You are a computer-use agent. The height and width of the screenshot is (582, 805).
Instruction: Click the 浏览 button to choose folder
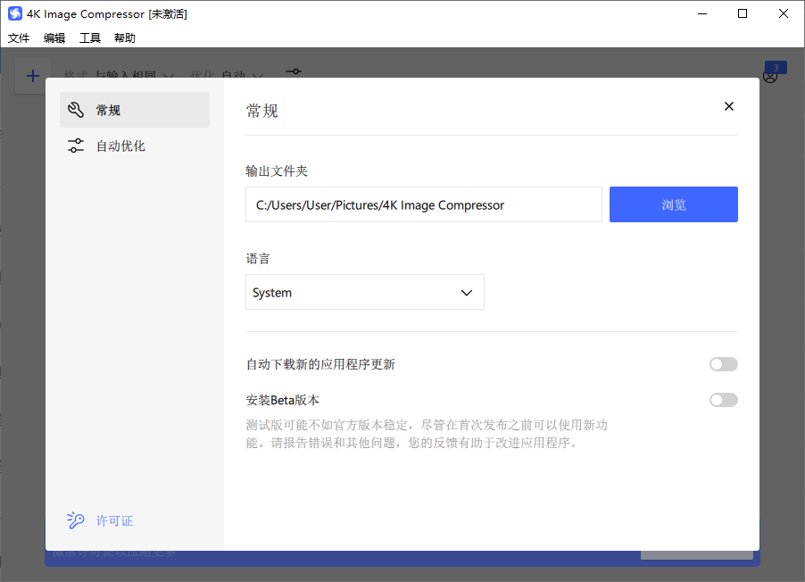pos(673,204)
